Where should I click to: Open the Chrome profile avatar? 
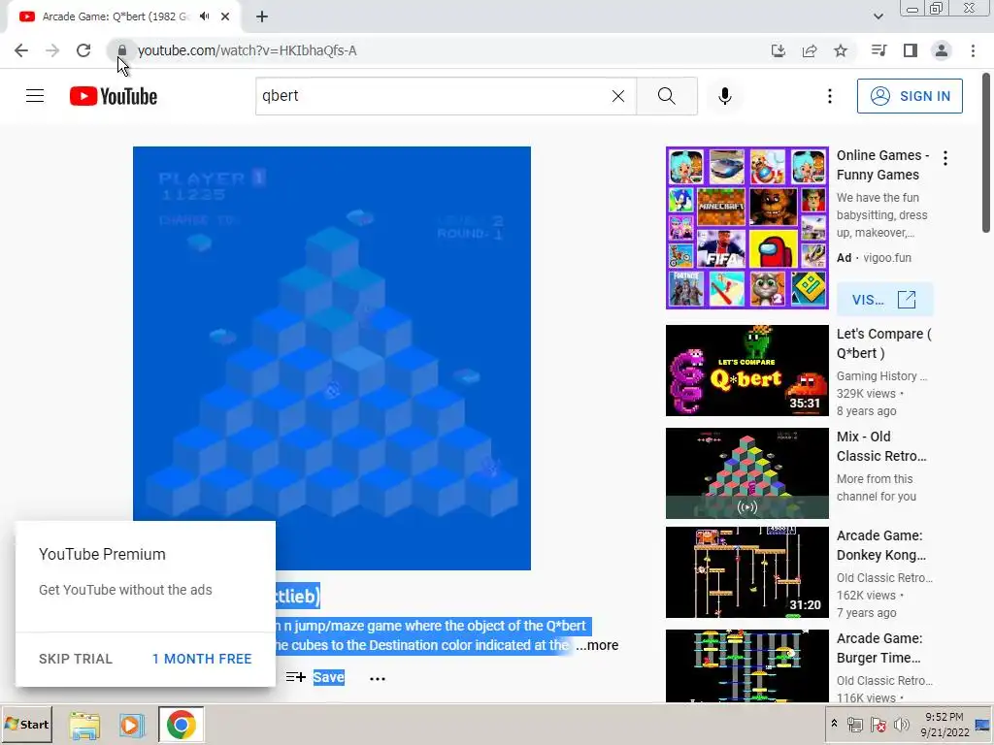point(942,50)
